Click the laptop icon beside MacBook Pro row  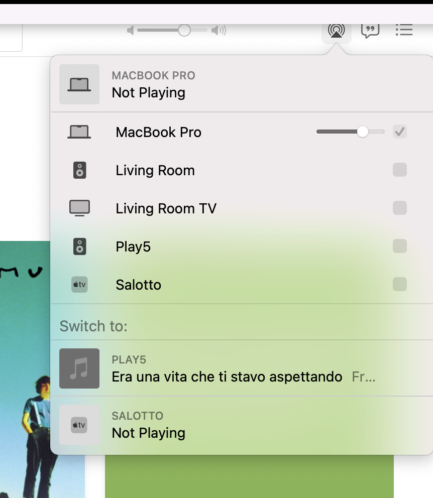point(79,132)
